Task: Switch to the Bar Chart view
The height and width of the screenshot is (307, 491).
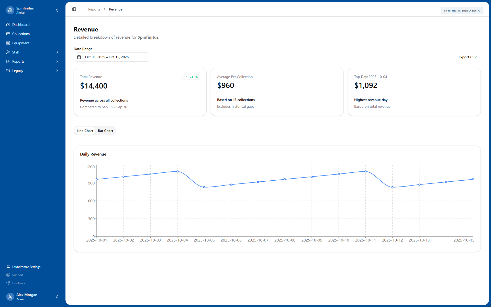Action: (105, 131)
